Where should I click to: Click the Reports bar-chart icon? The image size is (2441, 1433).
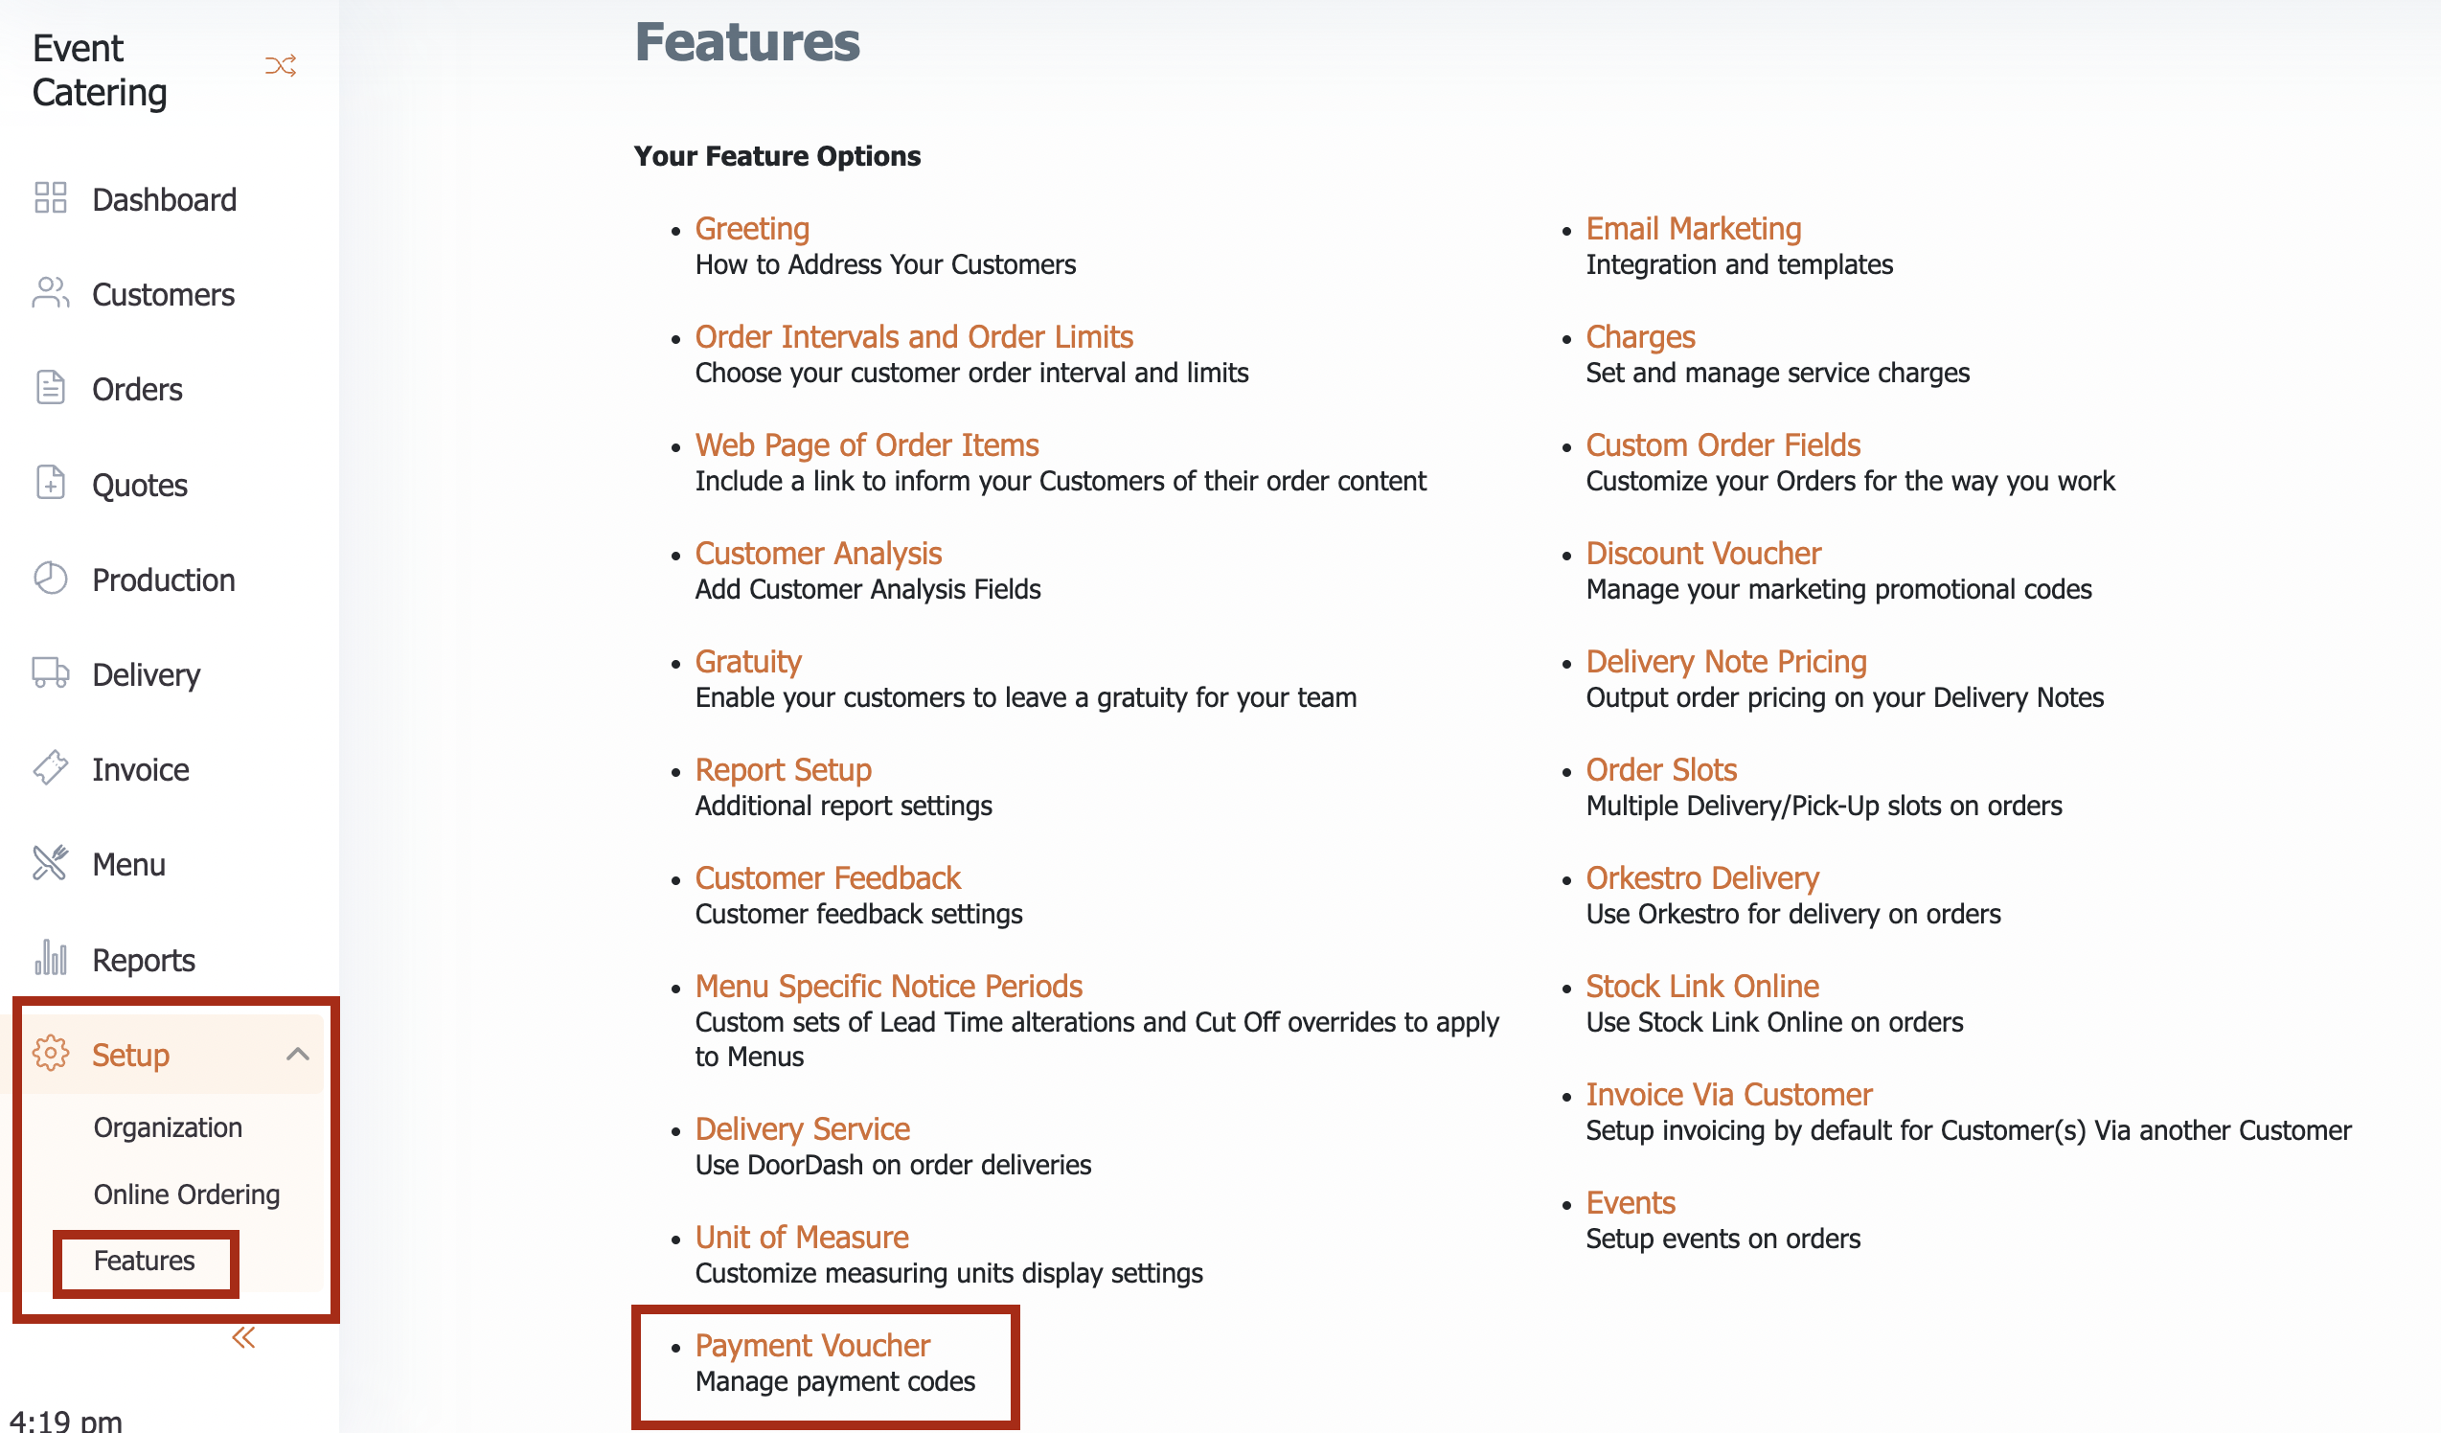51,958
